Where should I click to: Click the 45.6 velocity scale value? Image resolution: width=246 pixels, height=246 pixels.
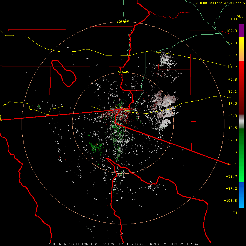click(x=233, y=79)
